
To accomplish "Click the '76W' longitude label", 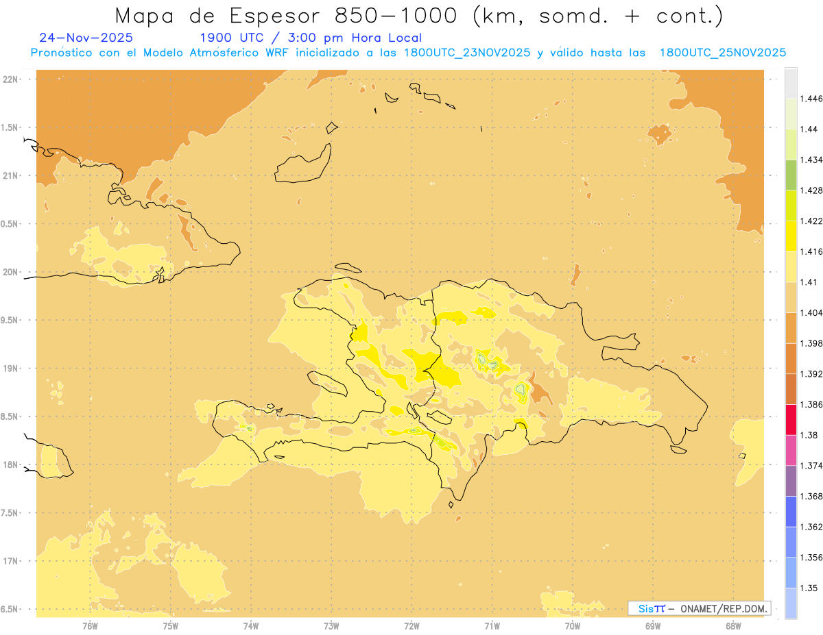I will click(x=90, y=625).
